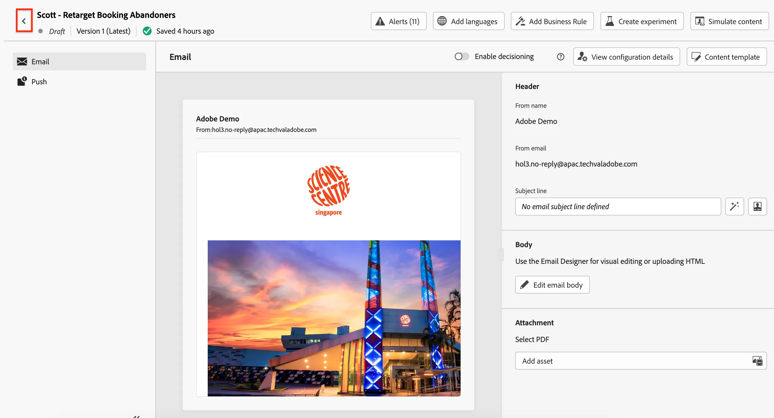Viewport: 774px width, 418px height.
Task: Click the Draft status label
Action: point(57,31)
